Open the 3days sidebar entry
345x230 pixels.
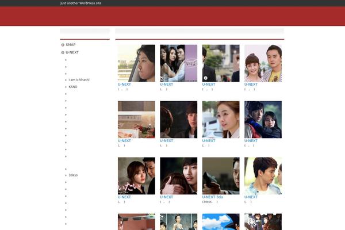(x=73, y=175)
